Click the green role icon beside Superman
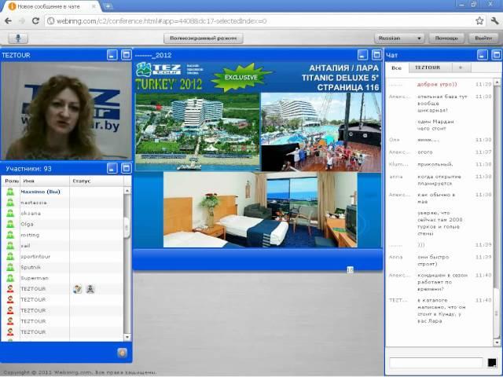 pyautogui.click(x=10, y=278)
